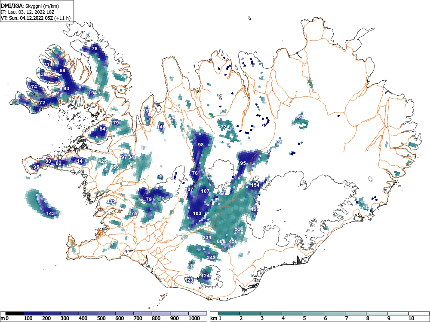Select the 143 value offshore southwest
Image resolution: width=430 pixels, height=322 pixels.
tap(50, 213)
